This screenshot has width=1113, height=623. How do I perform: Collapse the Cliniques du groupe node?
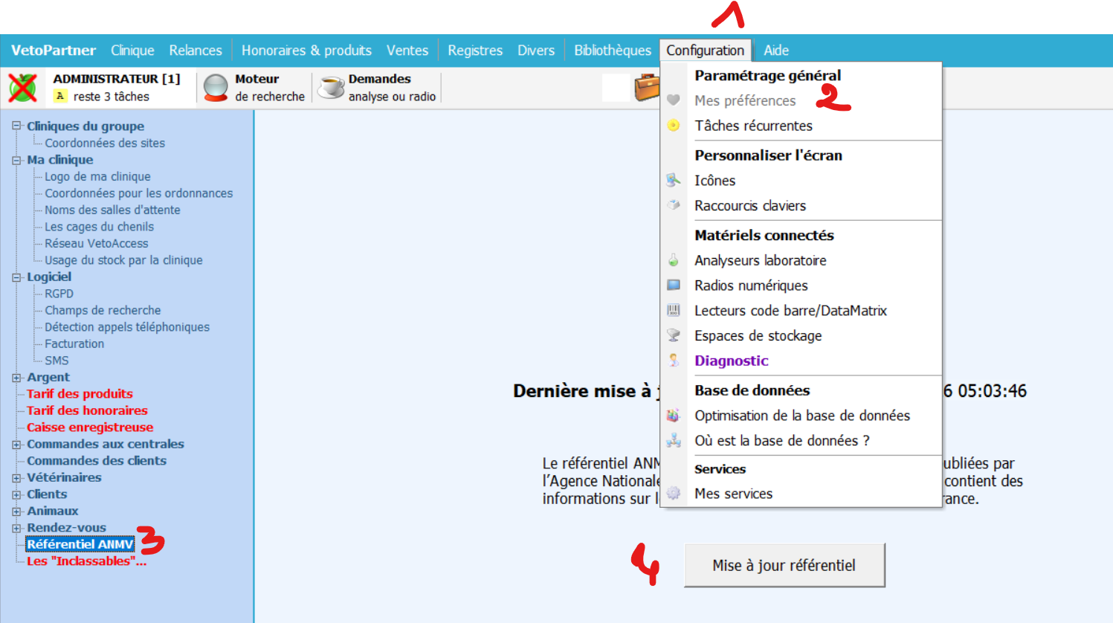tap(16, 126)
